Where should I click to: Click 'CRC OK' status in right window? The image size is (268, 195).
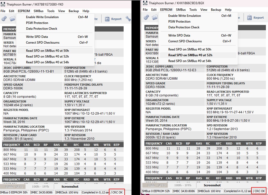[x=260, y=191]
